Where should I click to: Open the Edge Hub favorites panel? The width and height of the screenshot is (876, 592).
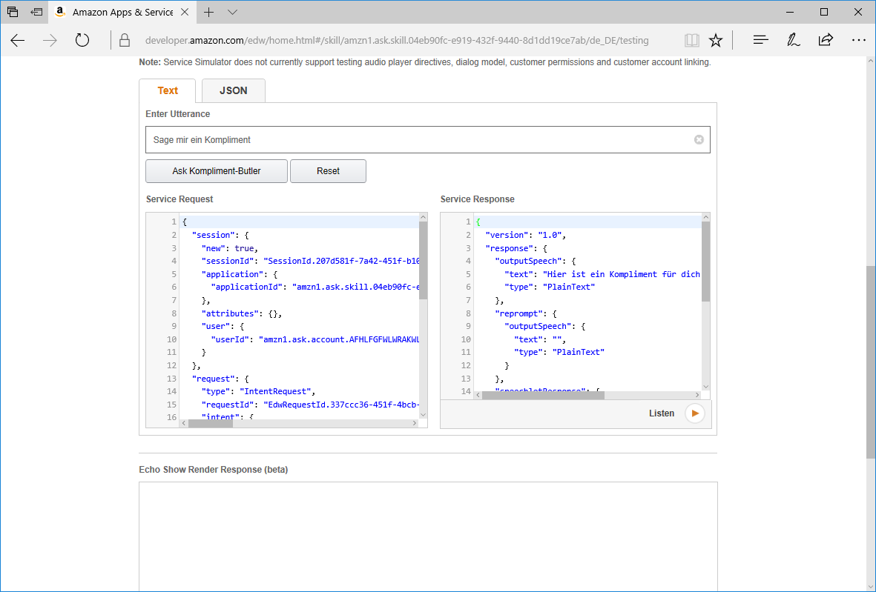tap(760, 40)
